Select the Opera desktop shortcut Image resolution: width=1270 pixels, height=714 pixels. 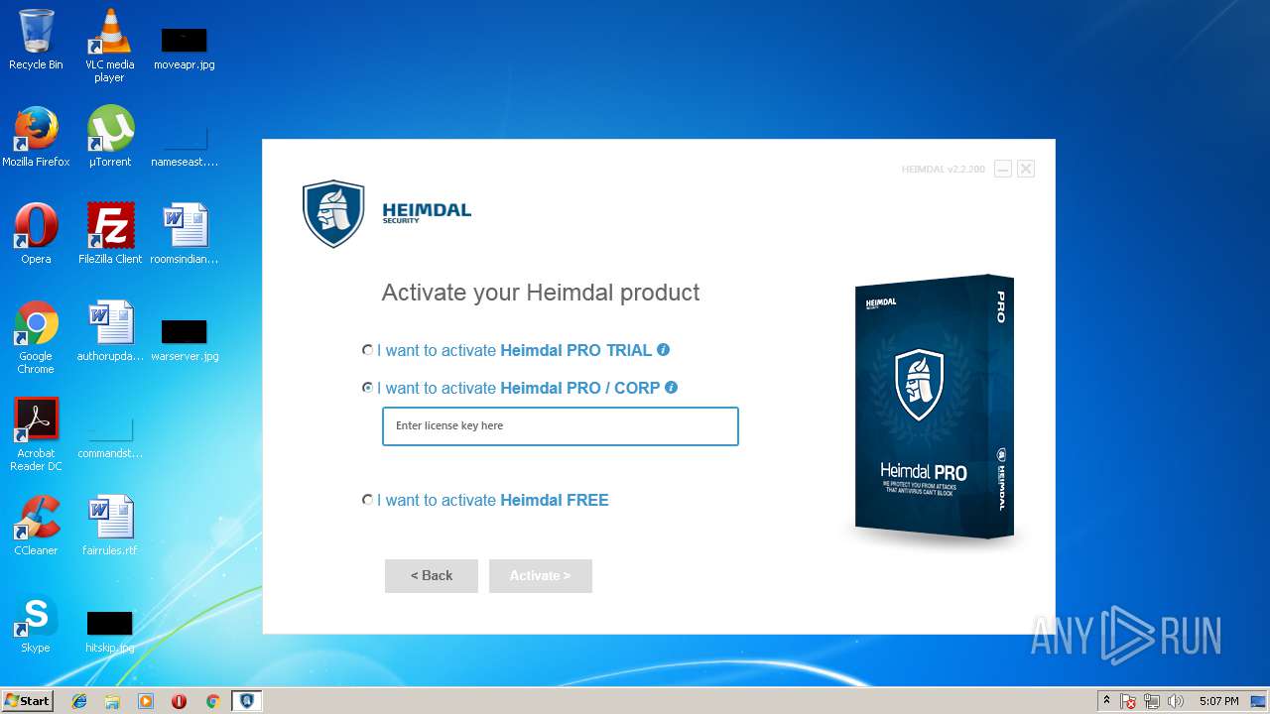36,234
